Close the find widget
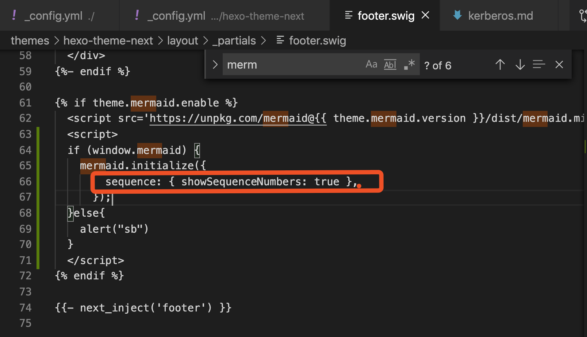Screen dimensions: 587x337 559,65
